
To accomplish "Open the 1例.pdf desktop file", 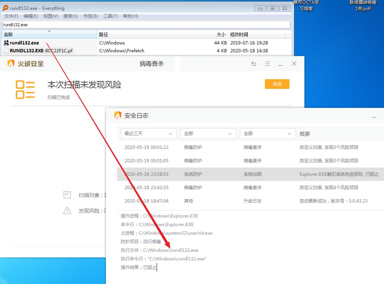I will [x=363, y=6].
